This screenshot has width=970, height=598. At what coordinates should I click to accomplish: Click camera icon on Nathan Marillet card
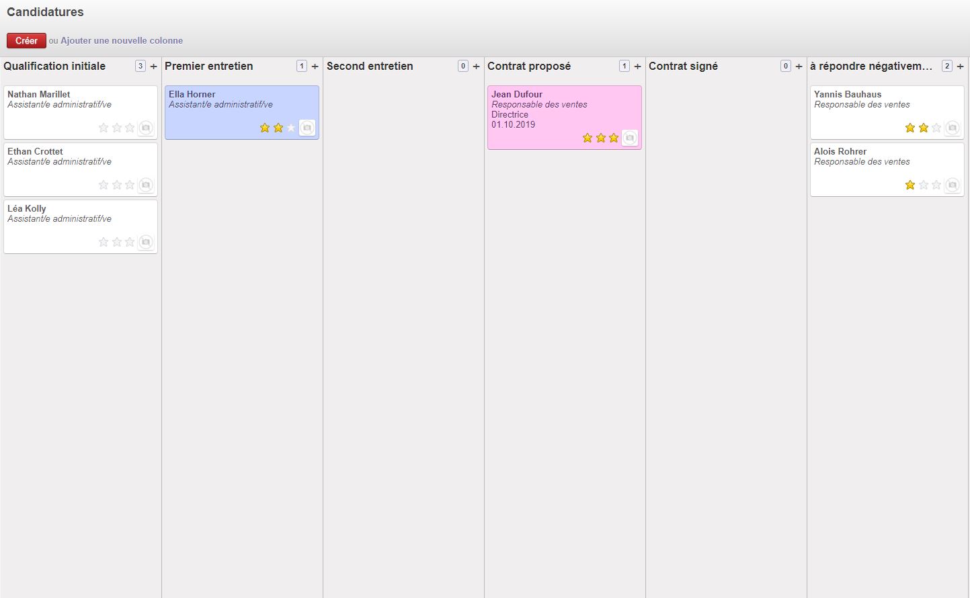tap(145, 128)
